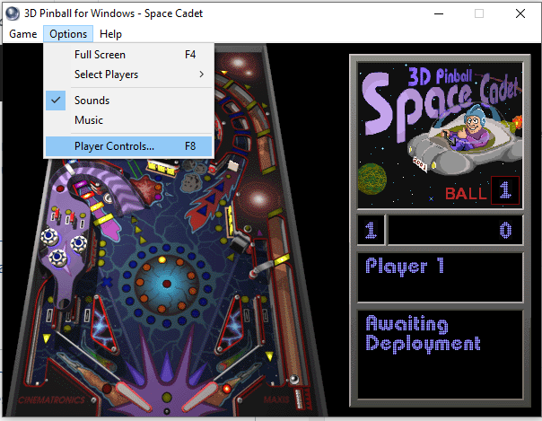Image resolution: width=542 pixels, height=421 pixels.
Task: Click the Cinematronics logo on table
Action: tap(51, 400)
